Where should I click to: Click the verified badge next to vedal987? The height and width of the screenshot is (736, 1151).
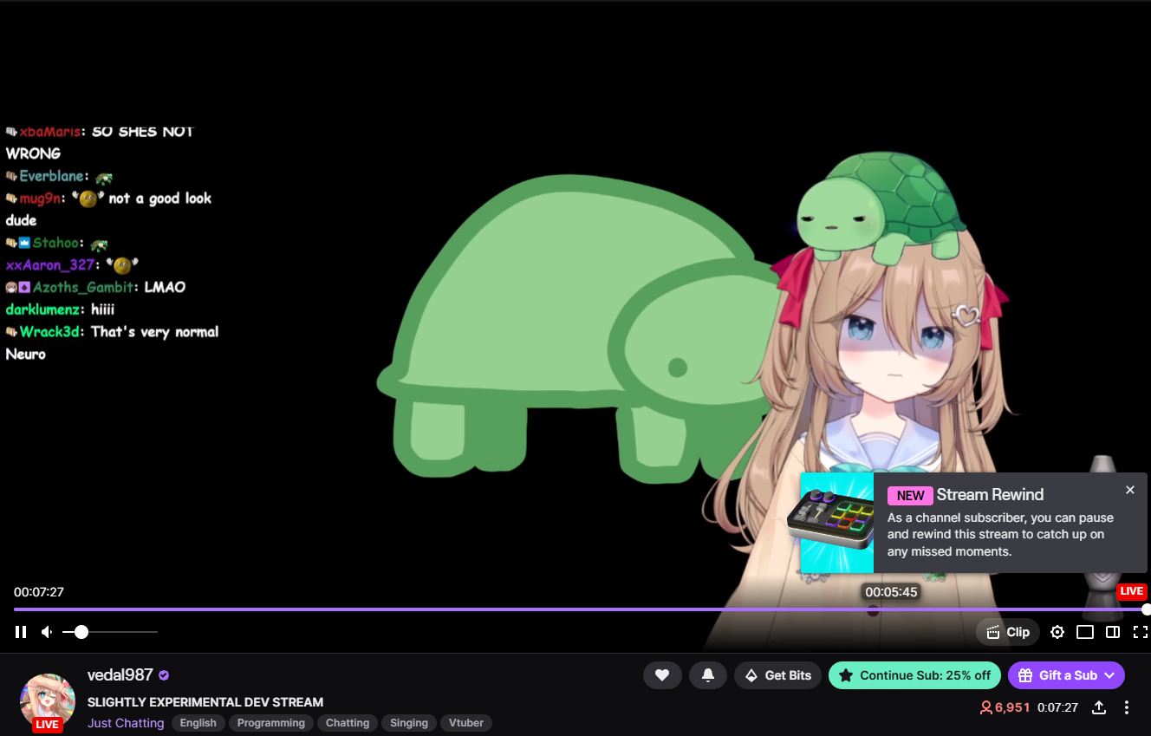[164, 675]
